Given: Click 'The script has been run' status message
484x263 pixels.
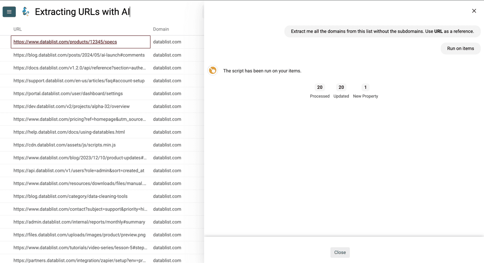Looking at the screenshot, I should (262, 71).
